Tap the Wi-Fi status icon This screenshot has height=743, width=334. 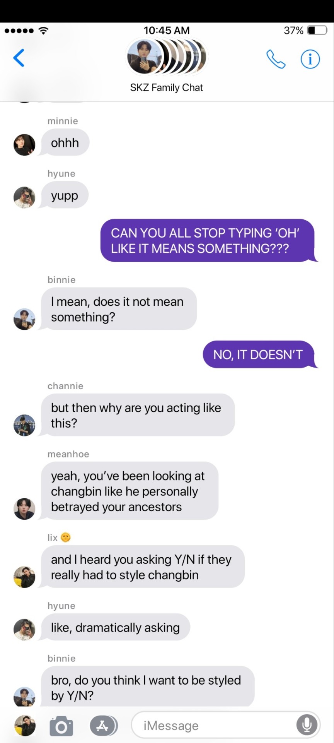tap(44, 31)
